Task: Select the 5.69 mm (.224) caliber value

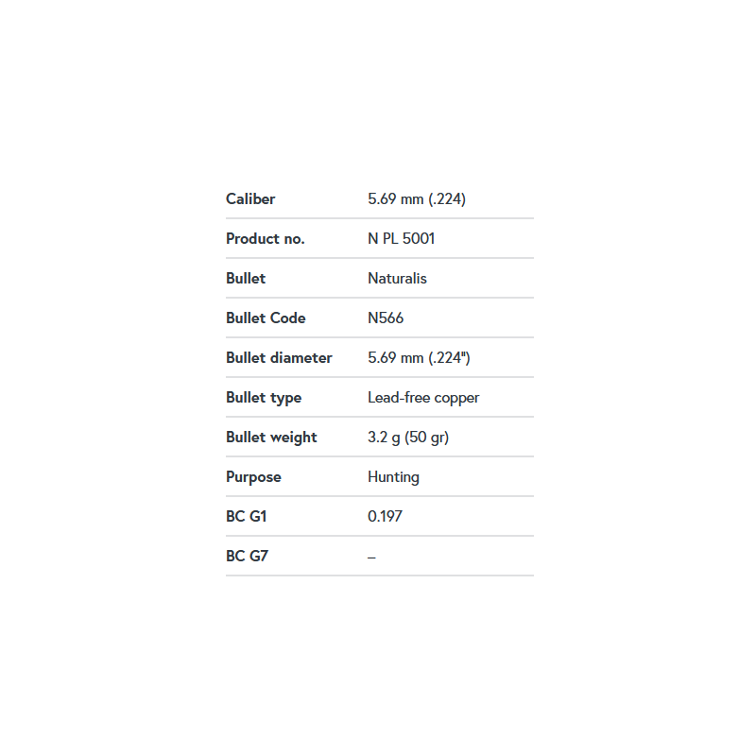Action: tap(417, 199)
